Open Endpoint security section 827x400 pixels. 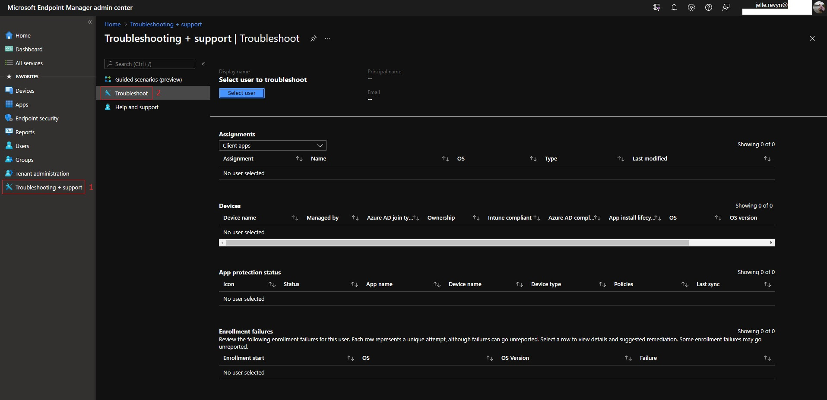[x=37, y=118]
